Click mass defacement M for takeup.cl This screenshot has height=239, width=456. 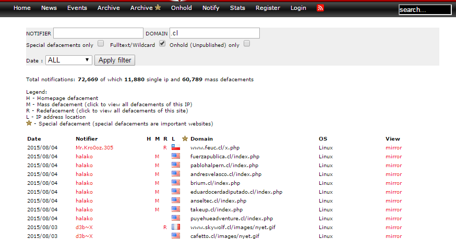[x=157, y=209]
